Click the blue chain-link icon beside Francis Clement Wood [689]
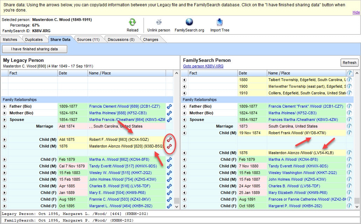This screenshot has height=224, width=361. click(x=169, y=106)
